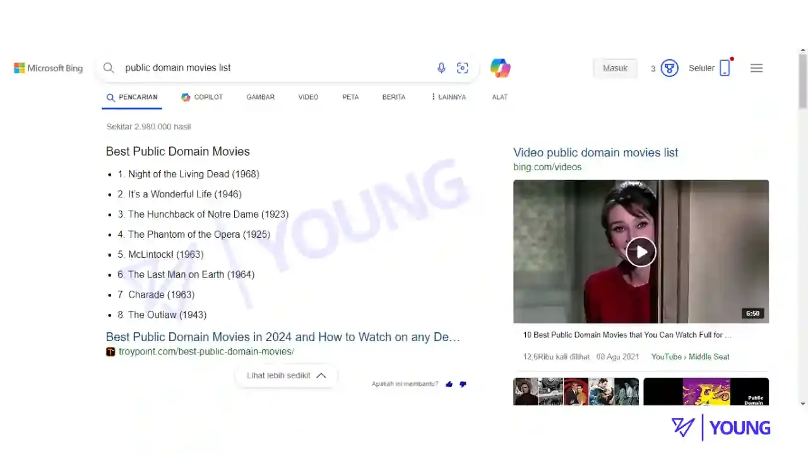
Task: Click the 6:50 video duration badge
Action: (753, 313)
